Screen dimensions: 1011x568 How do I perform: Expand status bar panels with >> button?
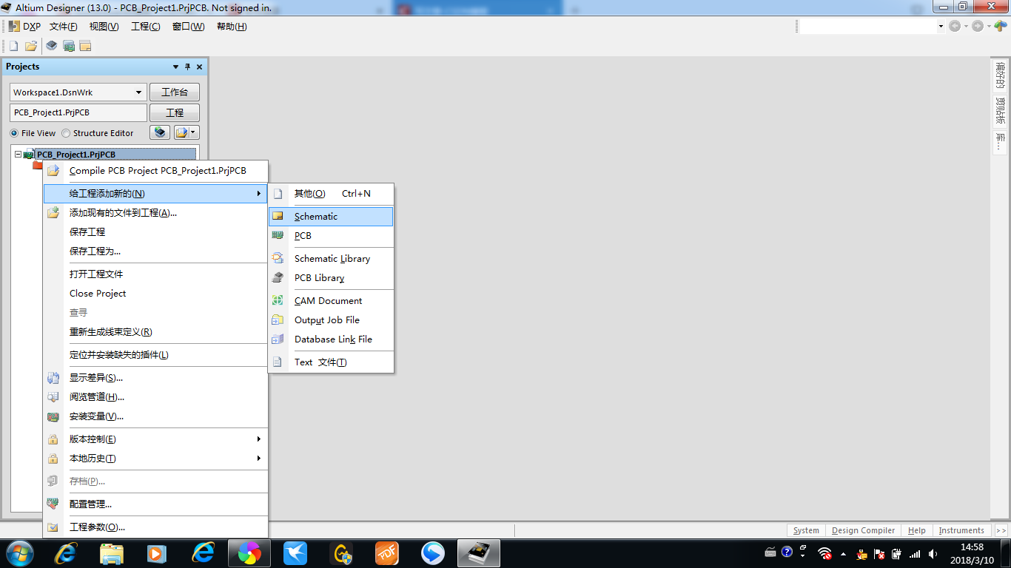[x=1001, y=530]
